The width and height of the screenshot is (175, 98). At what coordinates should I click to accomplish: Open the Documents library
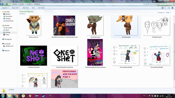(x=9, y=28)
